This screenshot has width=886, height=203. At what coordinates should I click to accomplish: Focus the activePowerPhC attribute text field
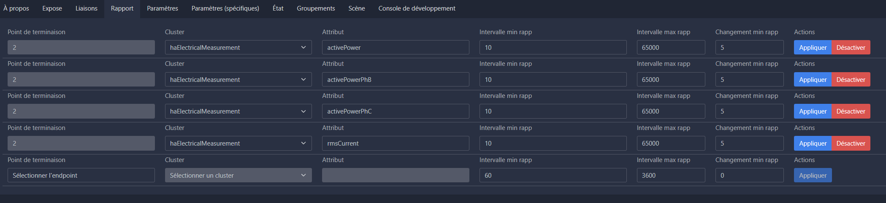point(395,111)
